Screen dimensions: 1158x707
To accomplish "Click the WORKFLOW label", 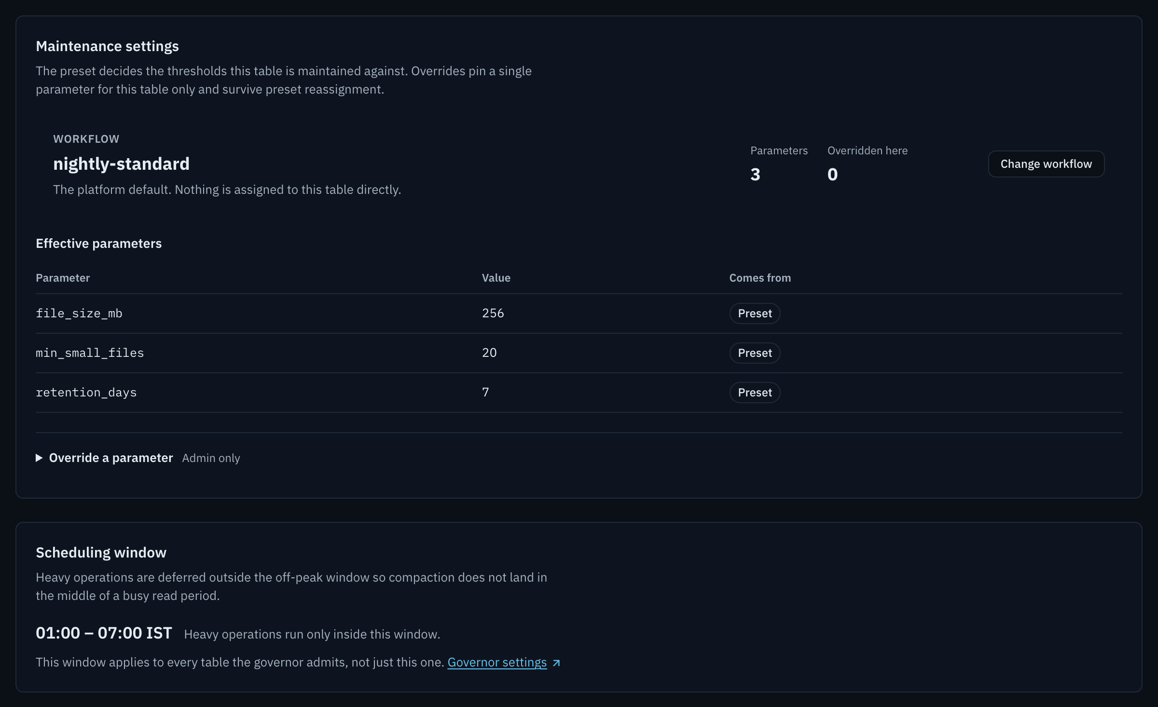I will [86, 139].
